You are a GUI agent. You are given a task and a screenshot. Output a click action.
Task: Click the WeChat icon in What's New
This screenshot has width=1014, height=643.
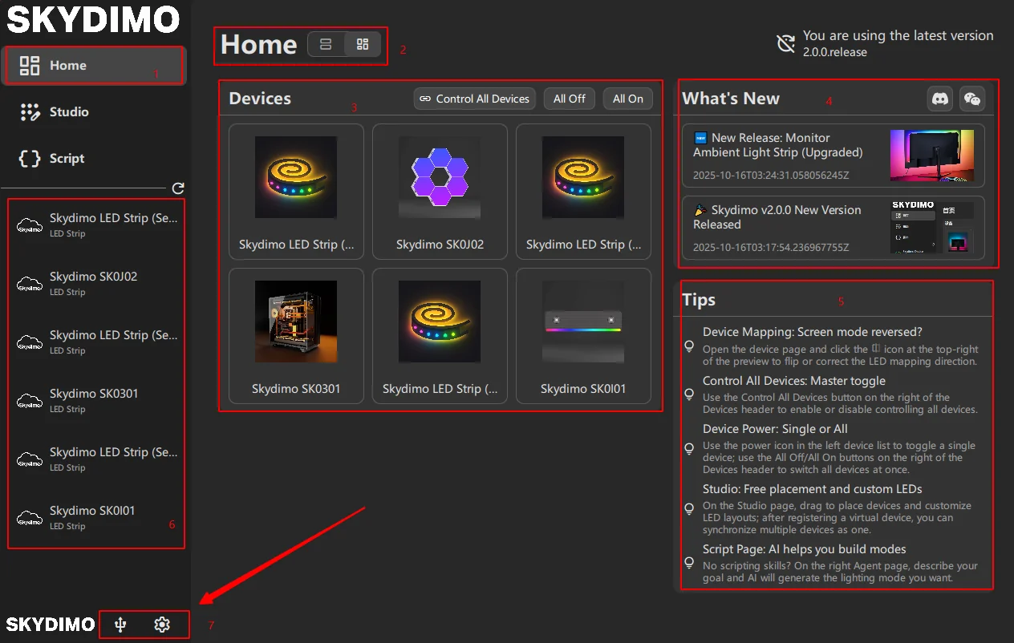972,99
